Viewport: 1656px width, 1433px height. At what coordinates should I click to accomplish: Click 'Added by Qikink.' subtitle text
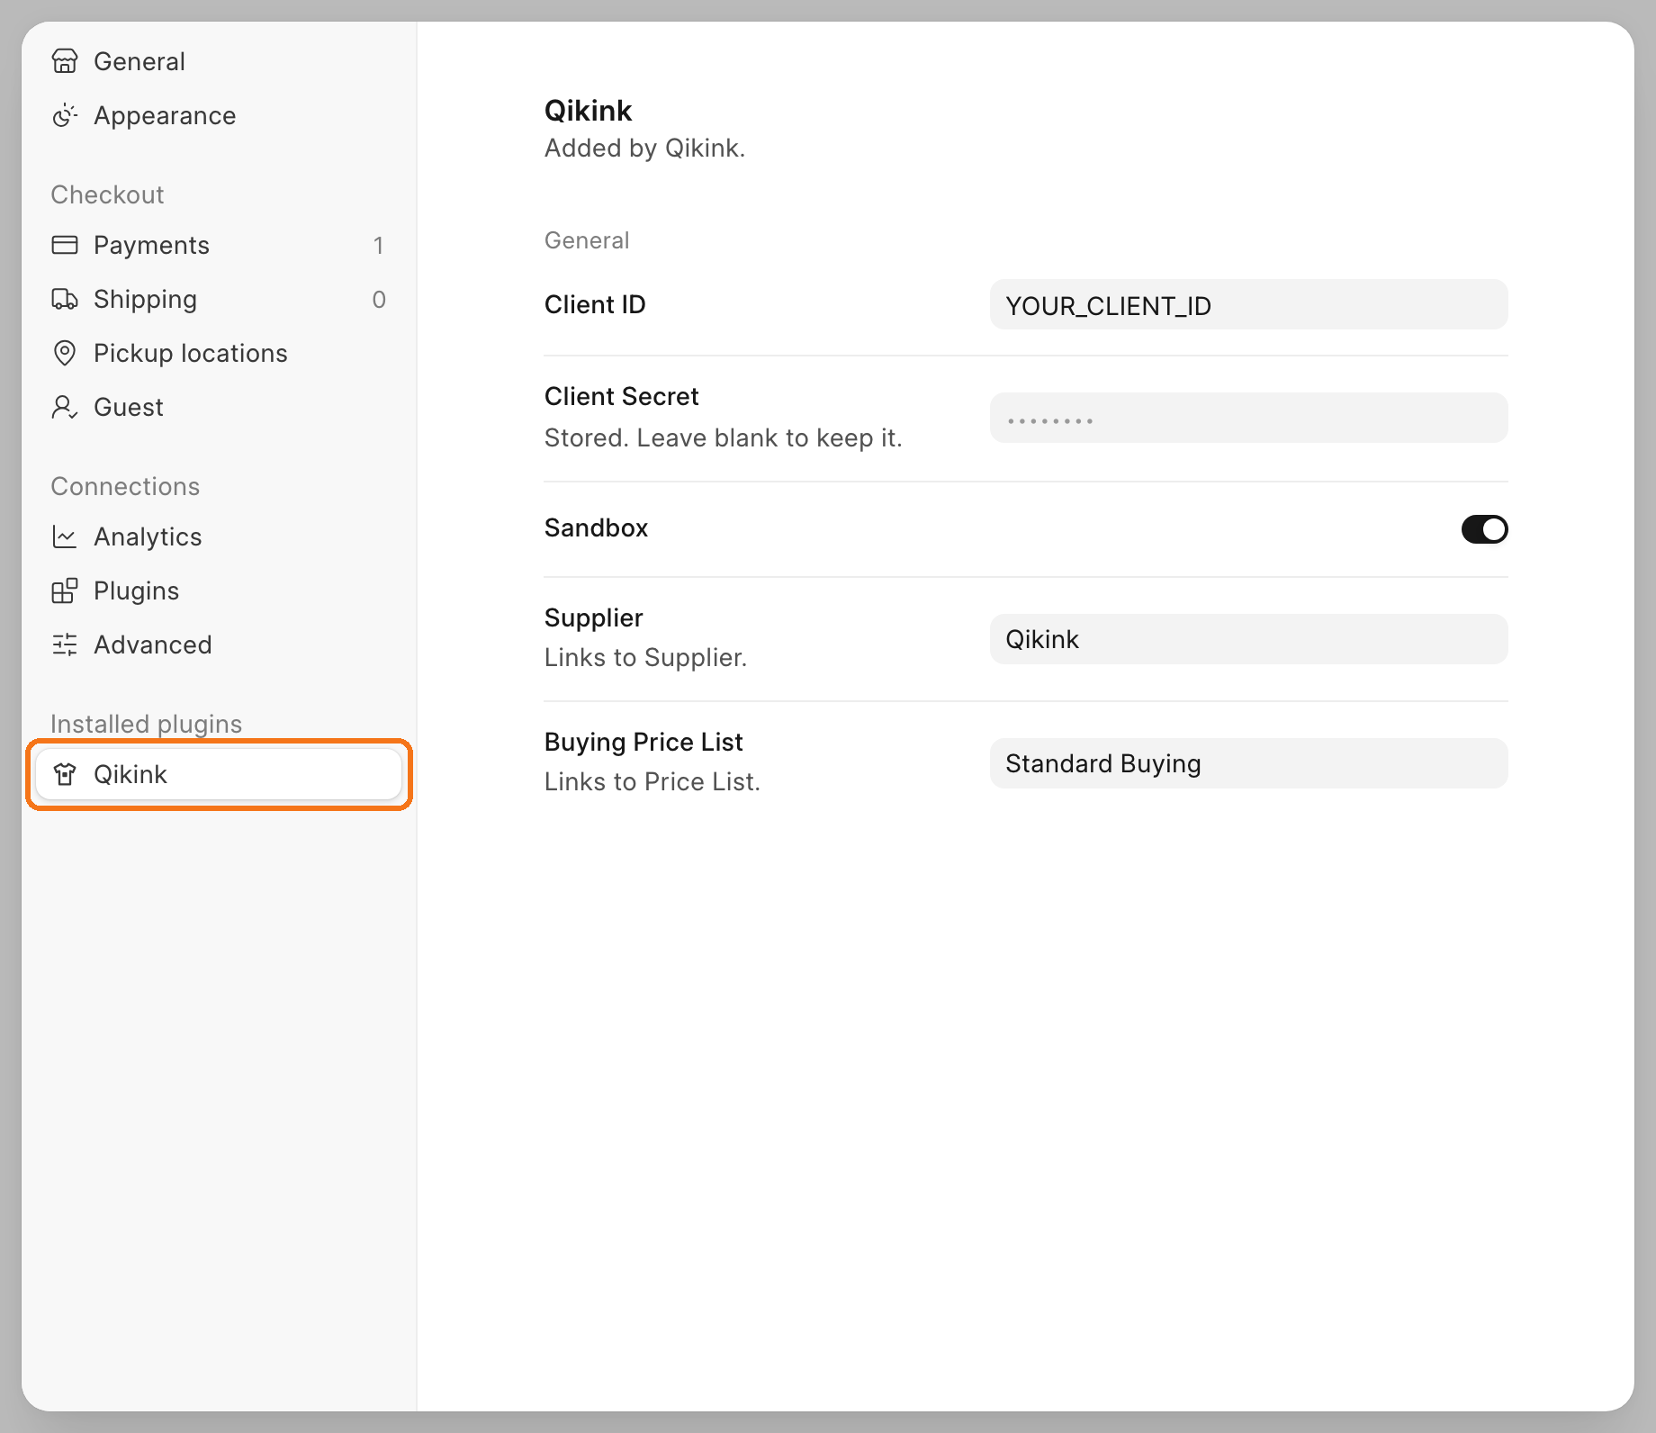pyautogui.click(x=644, y=148)
